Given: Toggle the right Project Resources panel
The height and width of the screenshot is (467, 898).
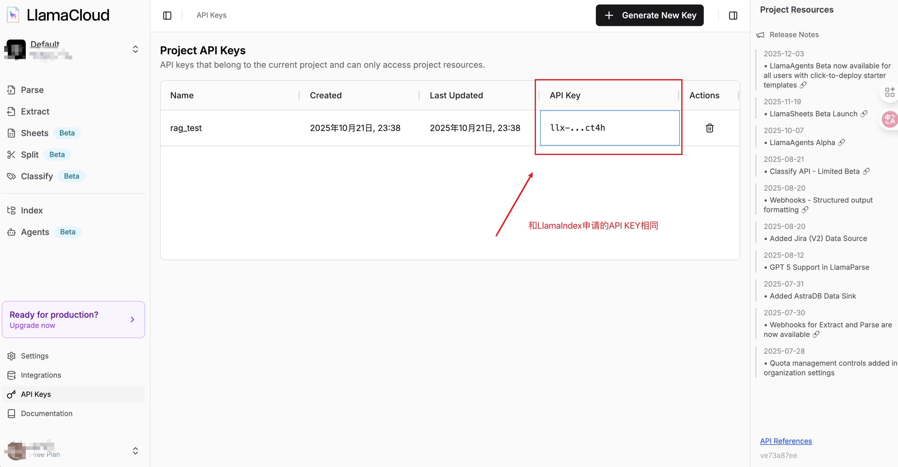Looking at the screenshot, I should coord(733,15).
